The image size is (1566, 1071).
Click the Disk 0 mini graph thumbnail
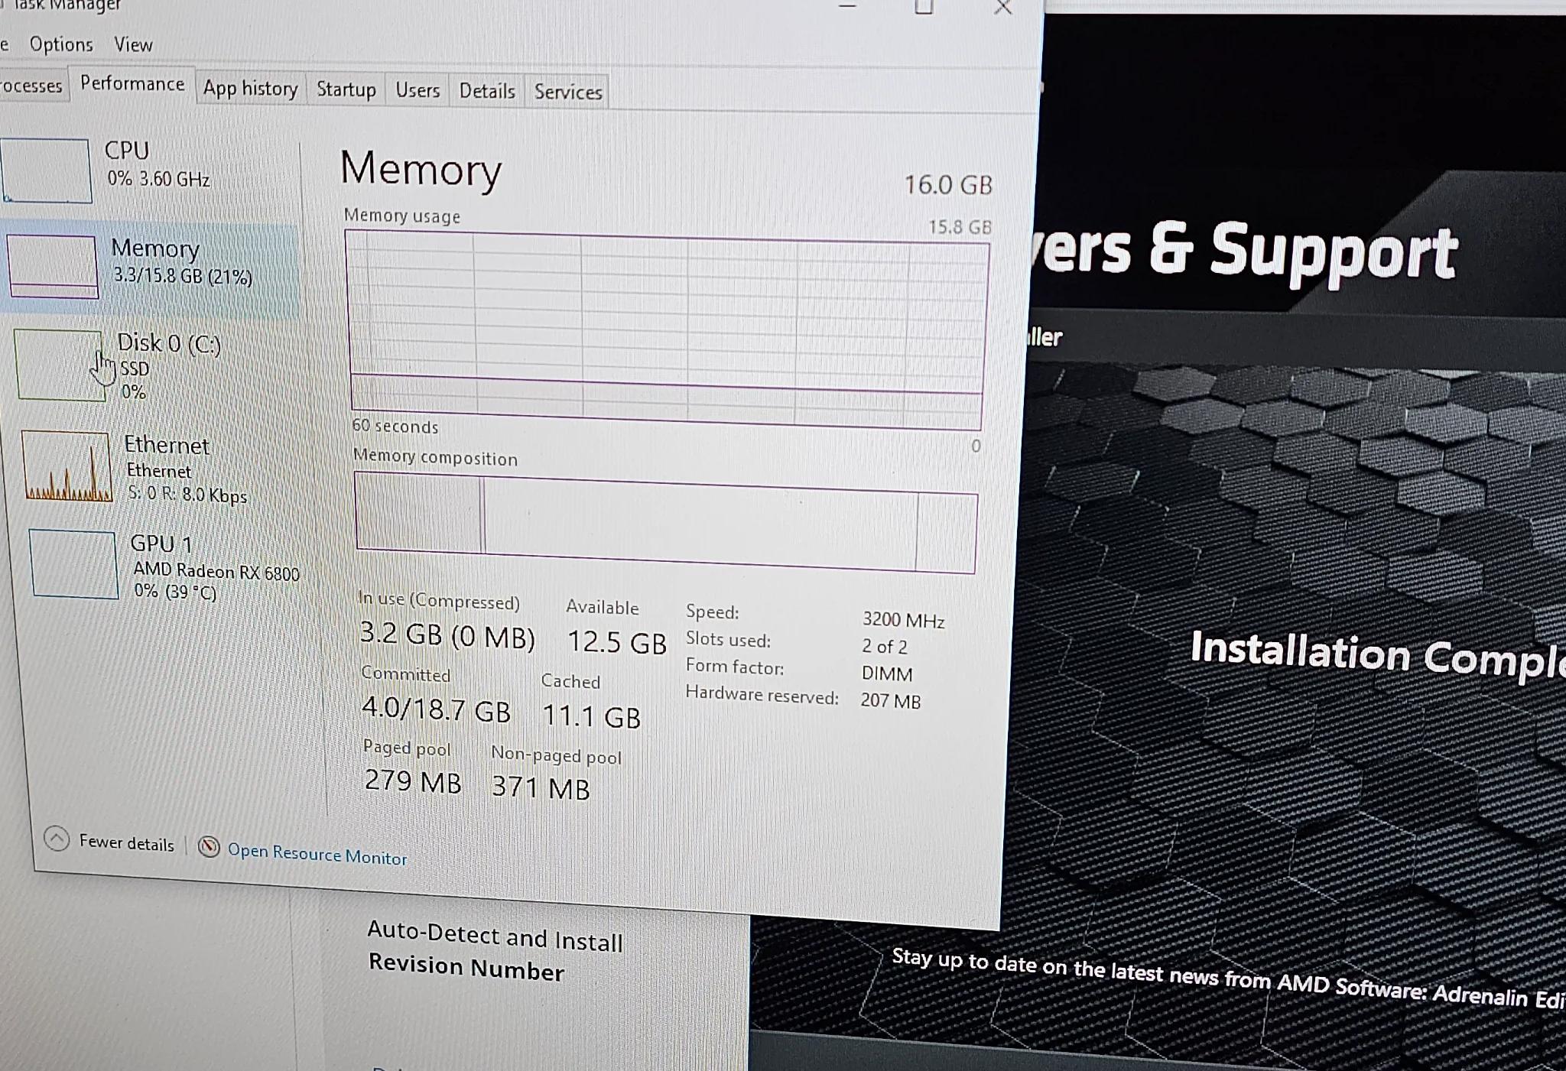coord(60,365)
